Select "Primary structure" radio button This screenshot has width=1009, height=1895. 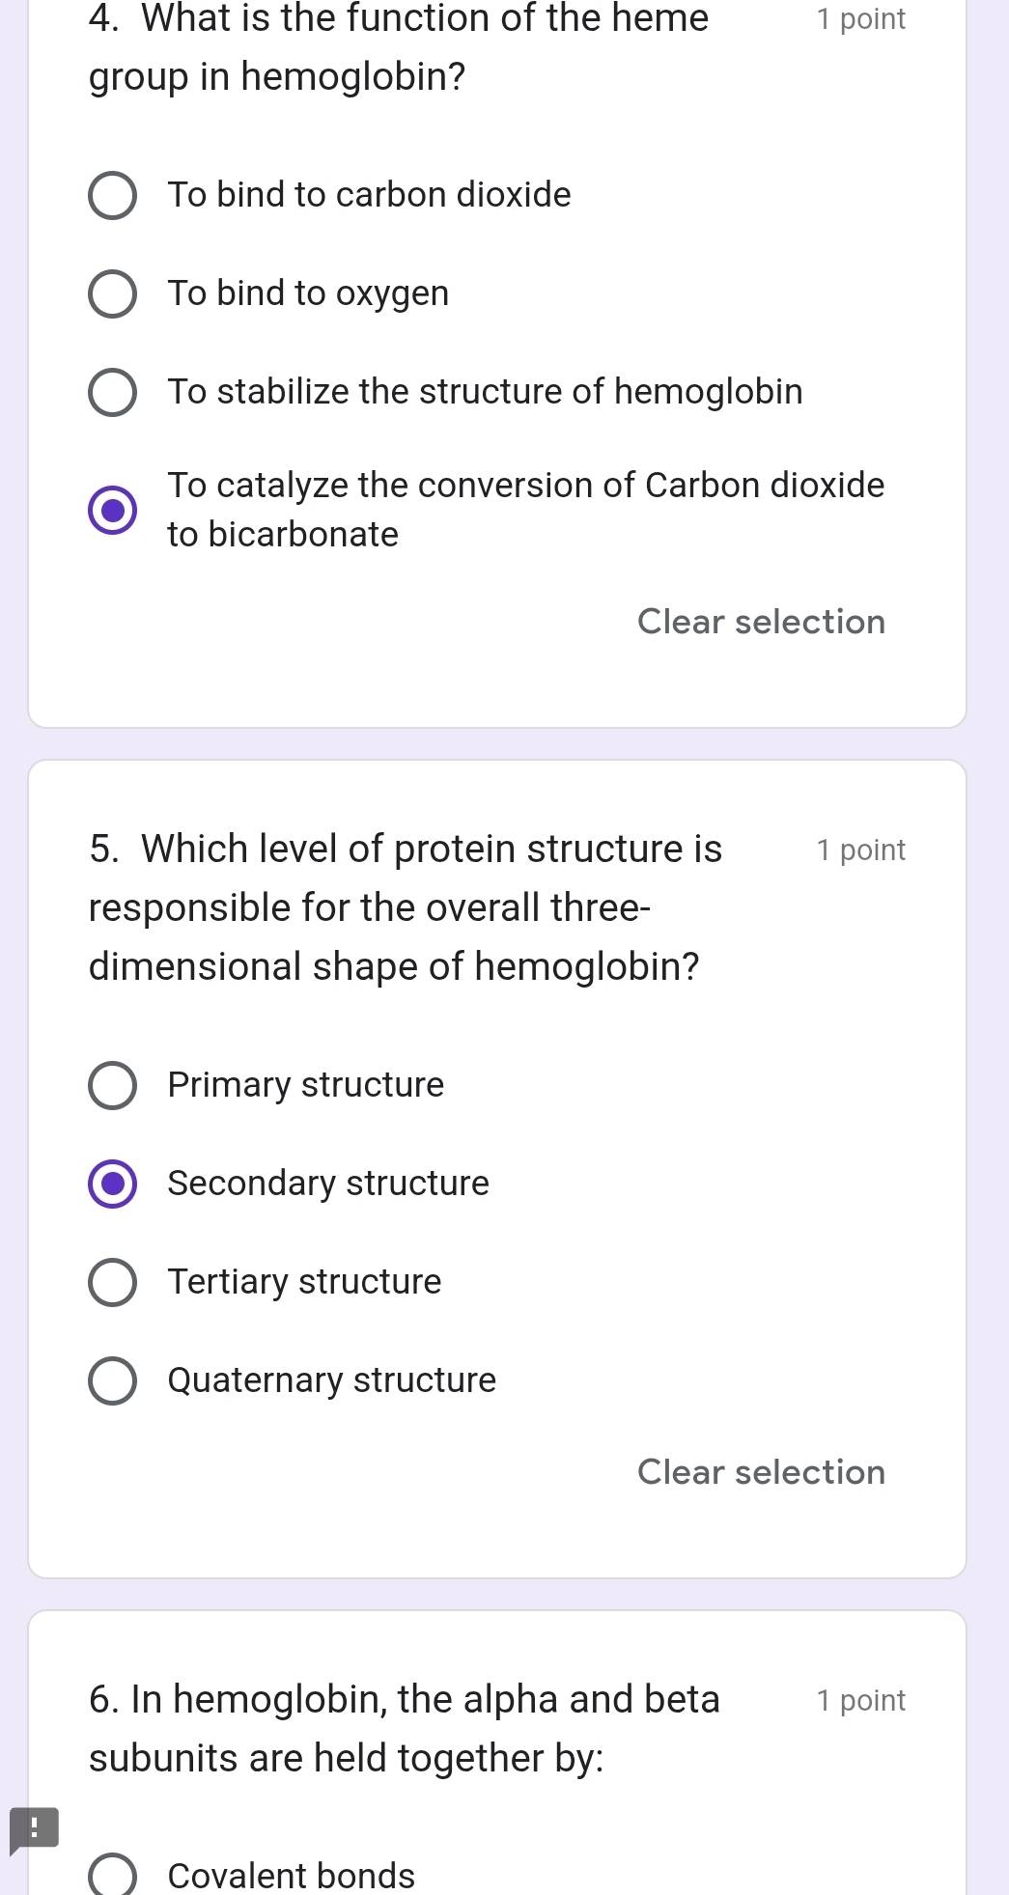click(x=112, y=1086)
